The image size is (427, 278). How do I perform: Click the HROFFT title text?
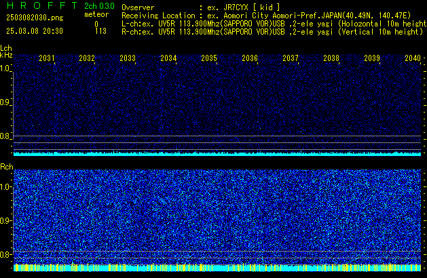coord(42,5)
